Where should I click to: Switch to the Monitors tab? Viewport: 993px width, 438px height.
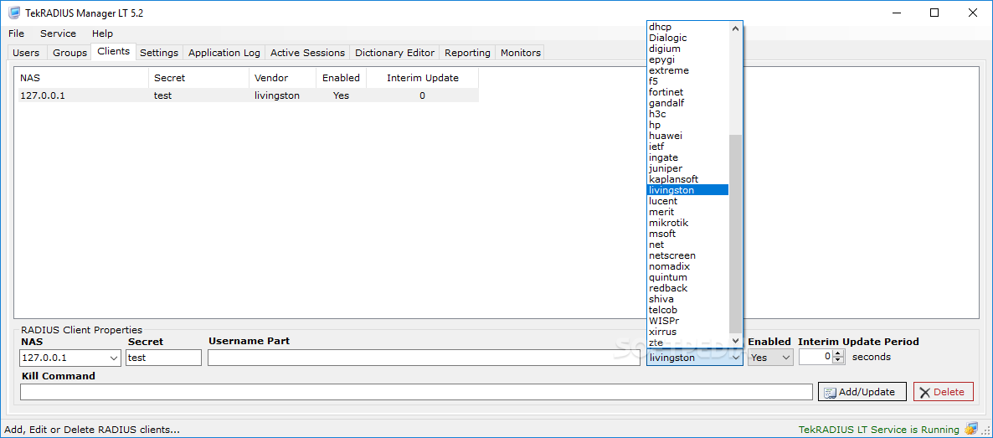tap(521, 54)
